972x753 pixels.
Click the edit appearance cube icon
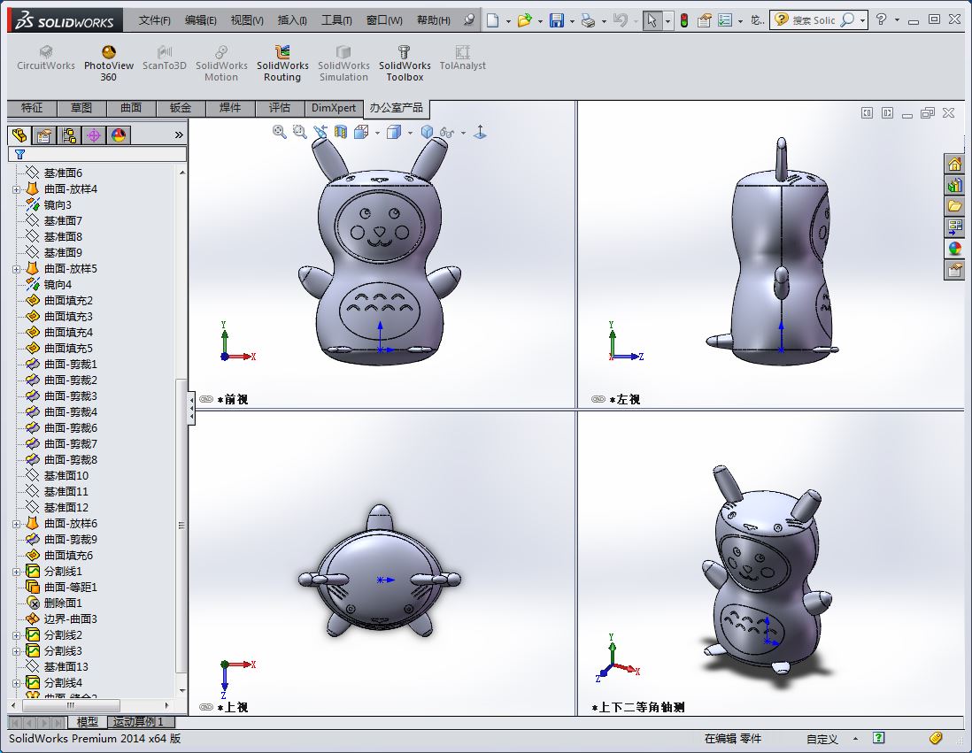click(x=427, y=131)
